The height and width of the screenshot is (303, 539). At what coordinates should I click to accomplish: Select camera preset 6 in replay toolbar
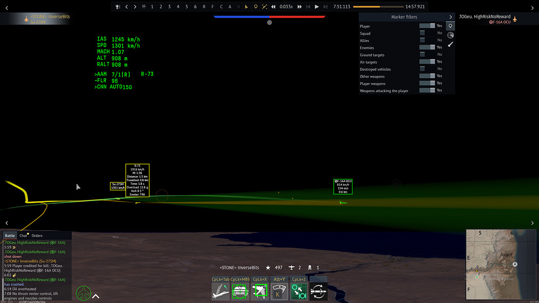pos(195,6)
